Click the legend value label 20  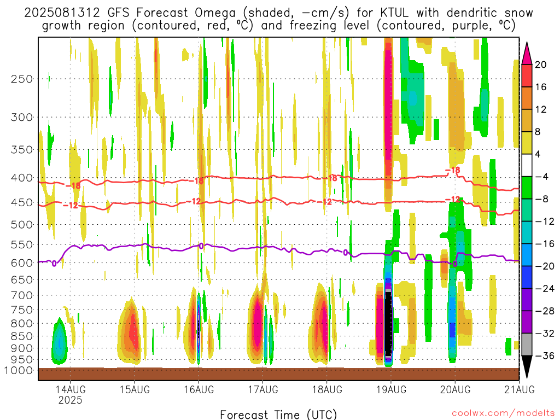(x=541, y=65)
